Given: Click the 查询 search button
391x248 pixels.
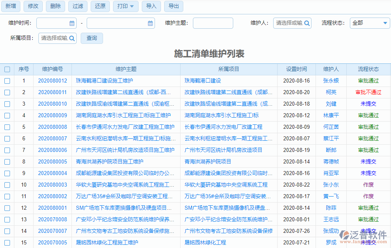Looking at the screenshot, I should coord(91,38).
